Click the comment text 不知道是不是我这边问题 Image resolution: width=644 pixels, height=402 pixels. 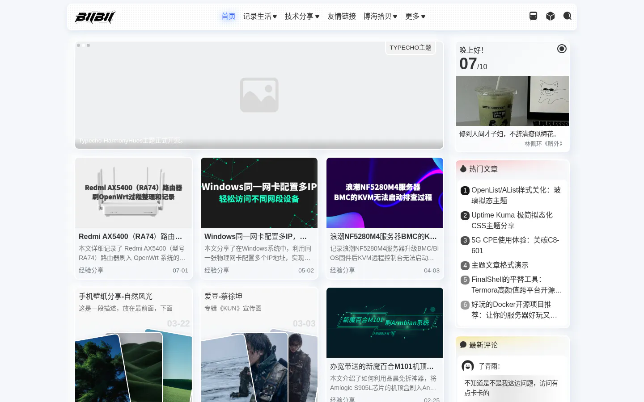point(511,388)
